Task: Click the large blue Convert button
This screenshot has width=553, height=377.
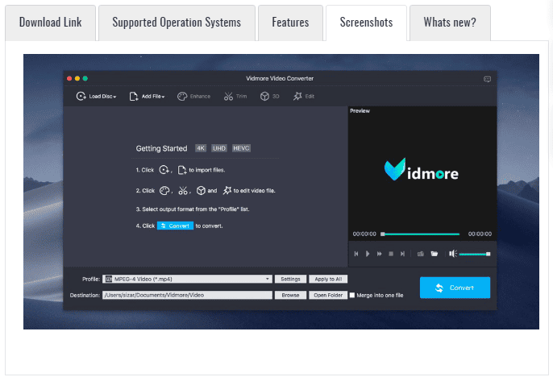Action: coord(455,288)
